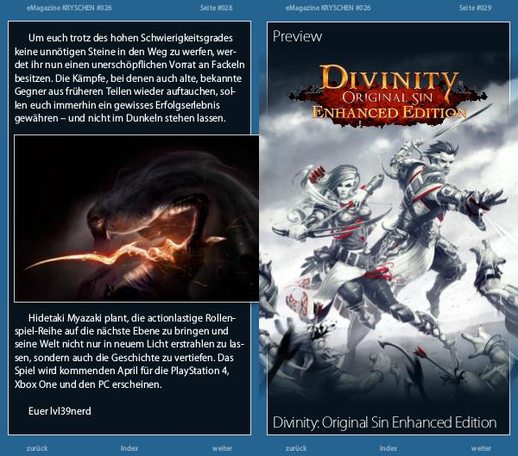The image size is (518, 456).
Task: Go back with 'zurück' on page 028
Action: coord(37,448)
